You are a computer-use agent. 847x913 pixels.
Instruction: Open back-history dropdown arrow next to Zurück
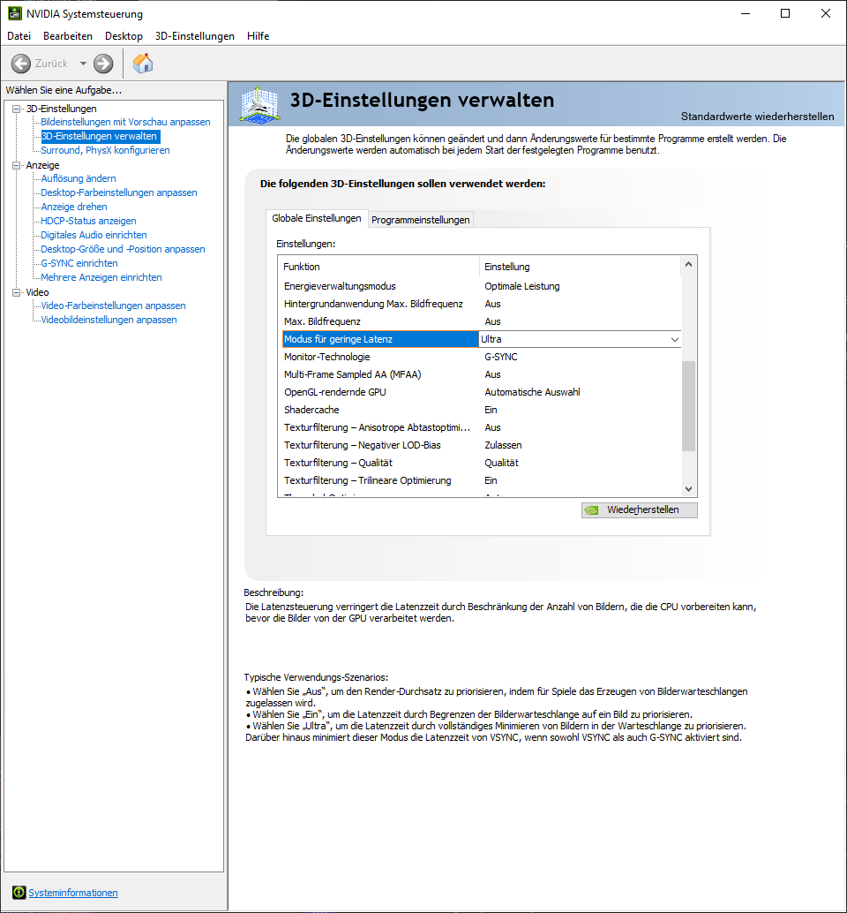pyautogui.click(x=83, y=64)
